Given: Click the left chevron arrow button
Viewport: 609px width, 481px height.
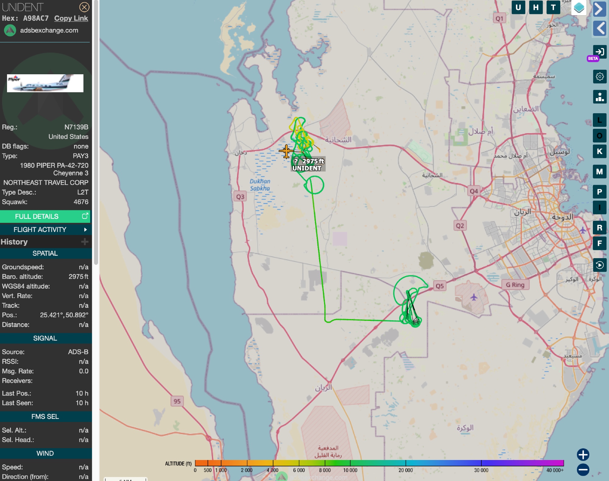Looking at the screenshot, I should pos(599,29).
